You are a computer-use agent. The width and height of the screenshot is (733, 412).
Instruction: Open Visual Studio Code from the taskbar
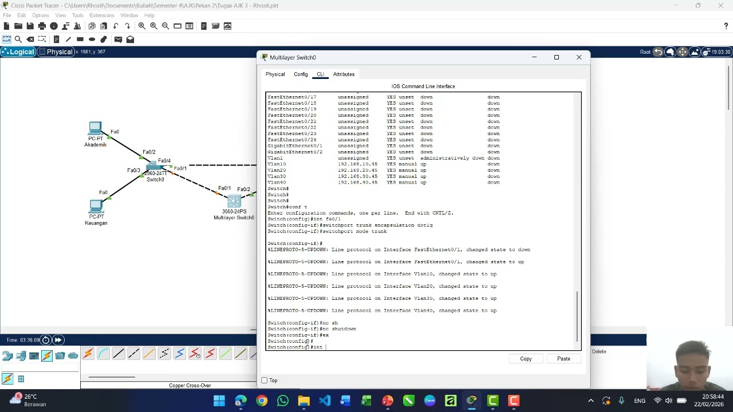click(325, 401)
